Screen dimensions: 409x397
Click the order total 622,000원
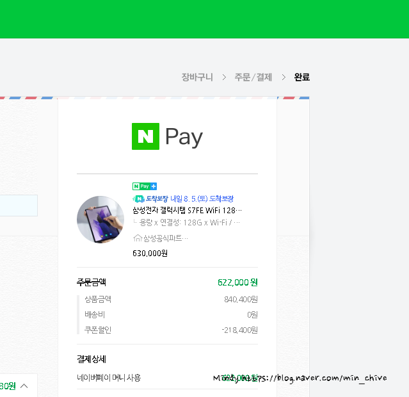pos(237,282)
